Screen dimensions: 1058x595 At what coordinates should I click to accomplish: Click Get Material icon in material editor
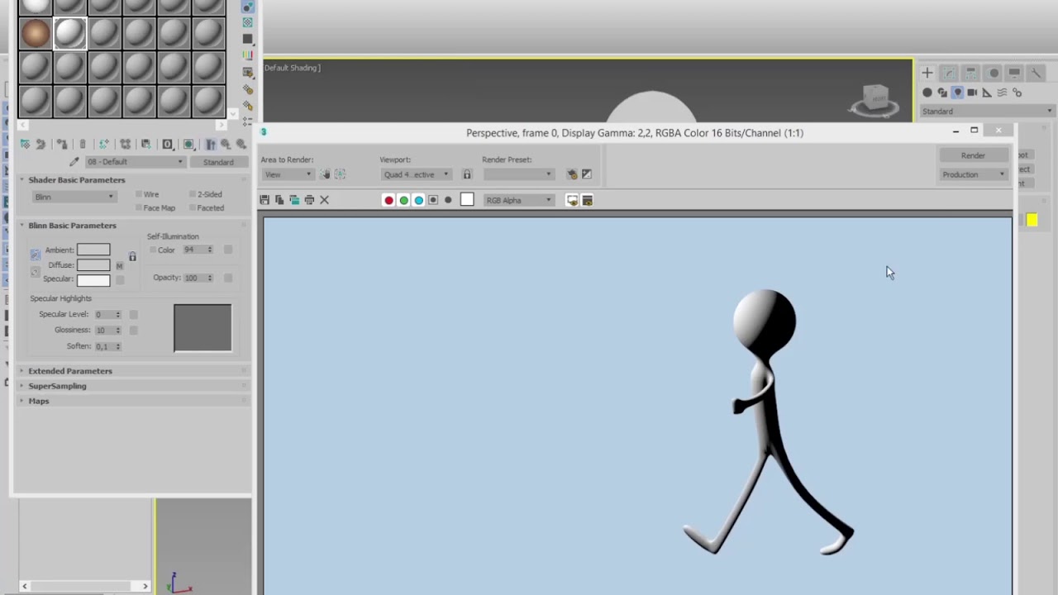pyautogui.click(x=25, y=144)
